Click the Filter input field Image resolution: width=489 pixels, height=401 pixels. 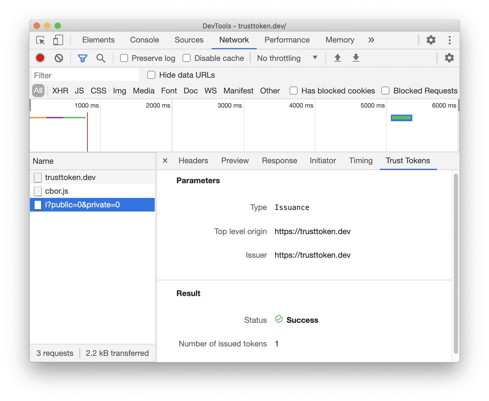point(85,75)
